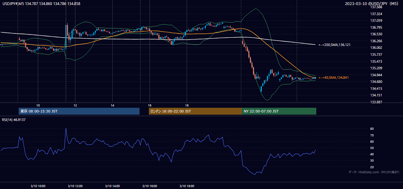The image size is (403, 189).
Task: Click the 133.887 price axis label
Action: point(377,102)
